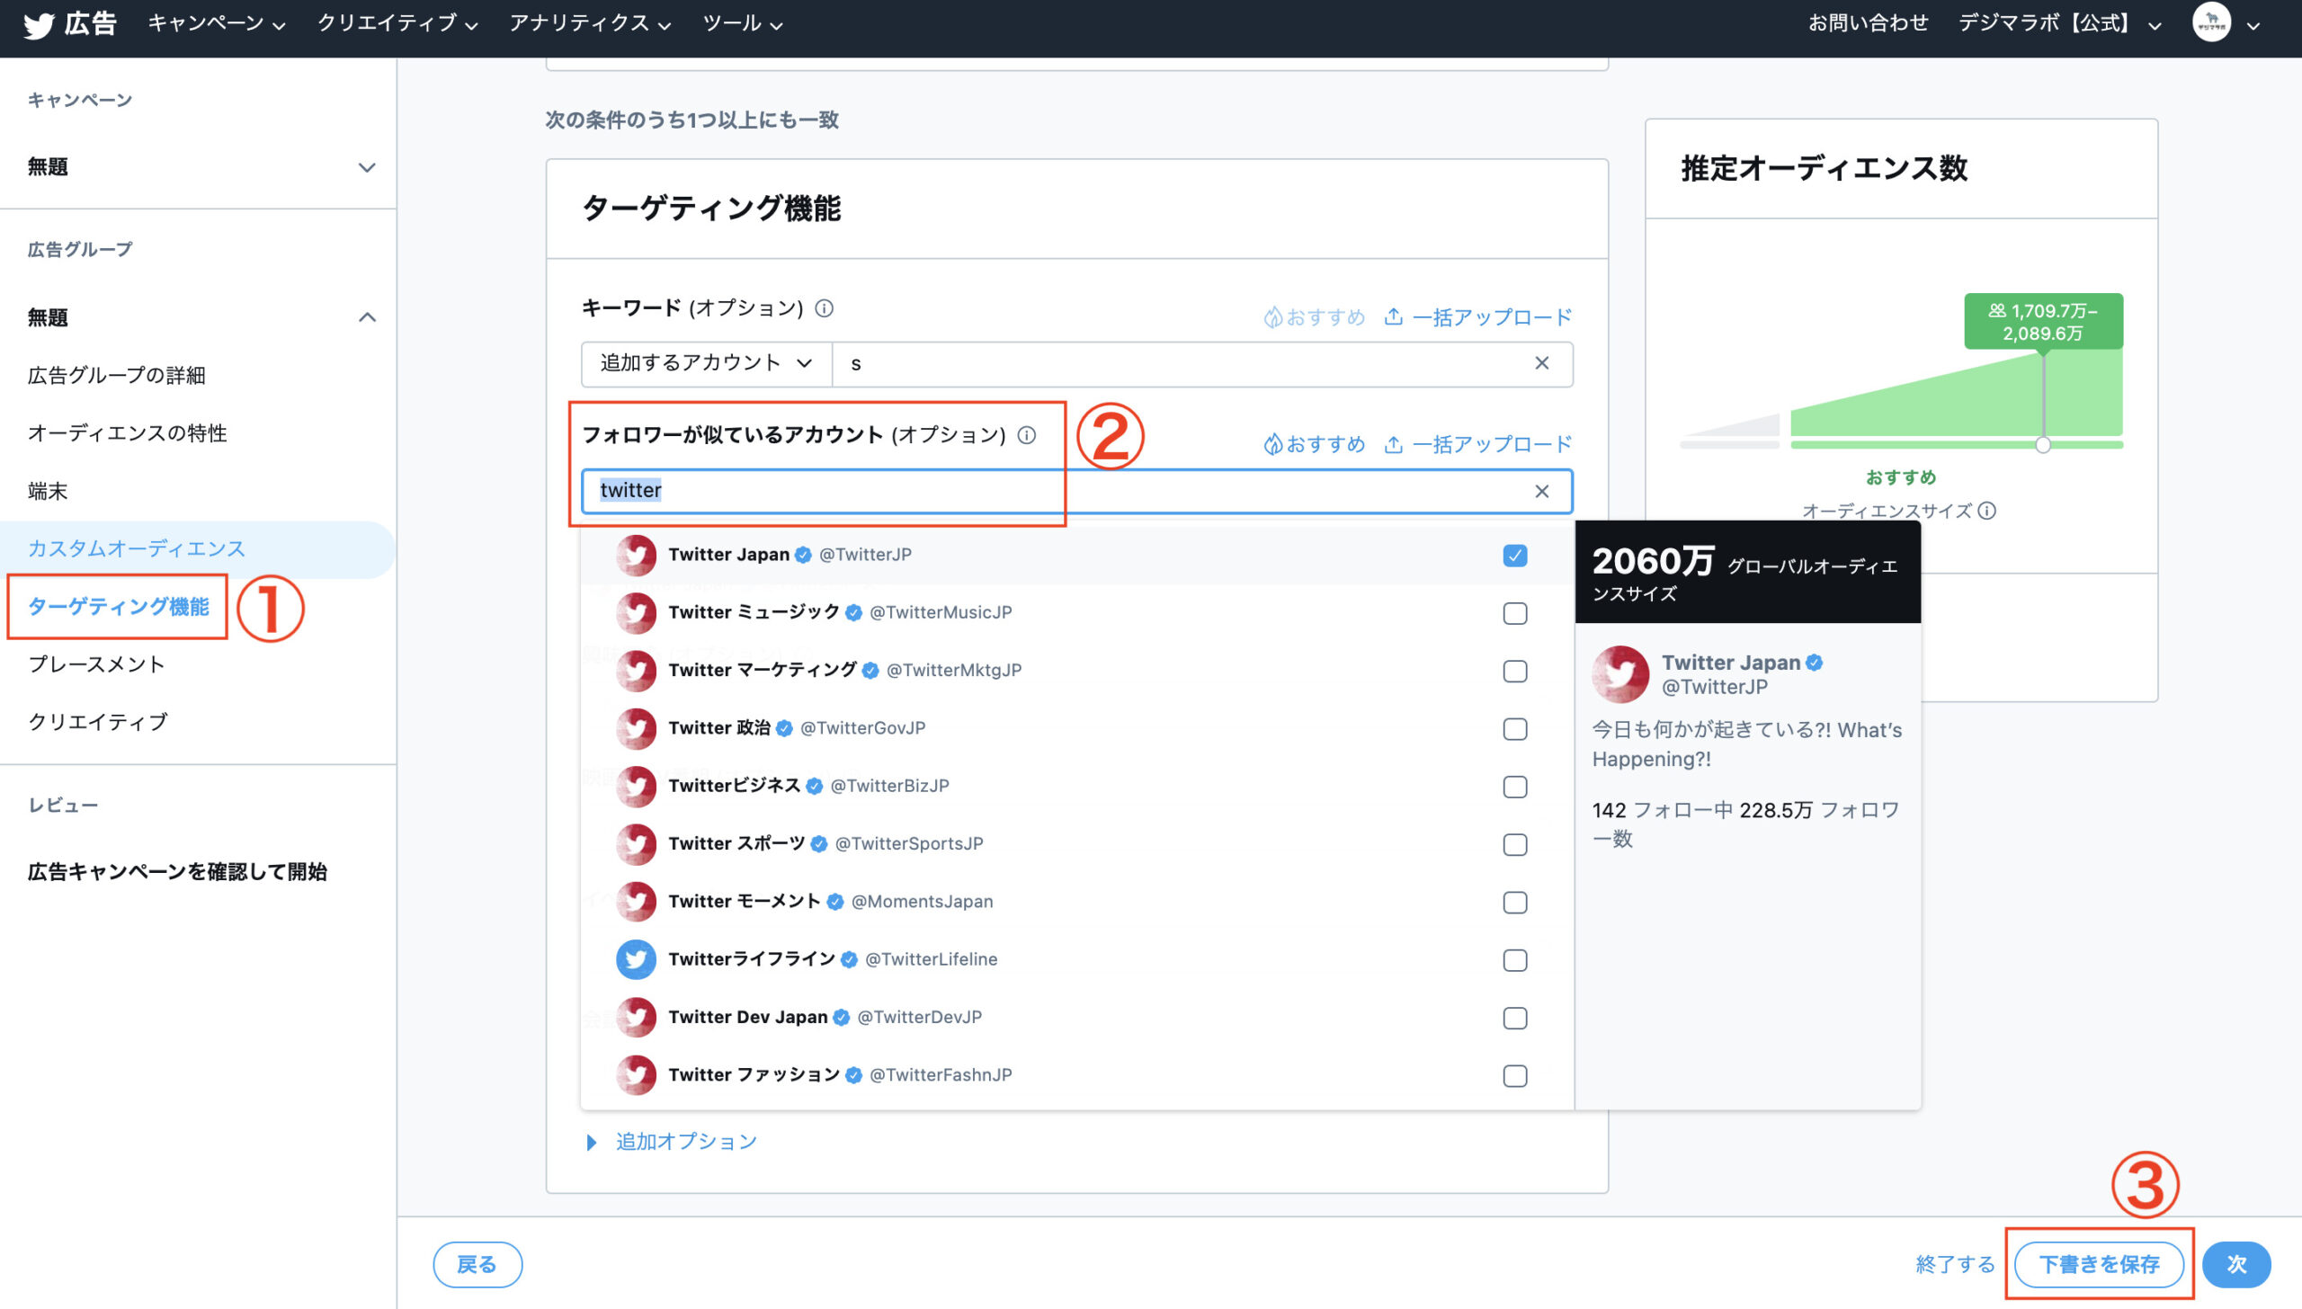Viewport: 2302px width, 1309px height.
Task: Click the オーディエンスサイズ info icon
Action: (1987, 511)
